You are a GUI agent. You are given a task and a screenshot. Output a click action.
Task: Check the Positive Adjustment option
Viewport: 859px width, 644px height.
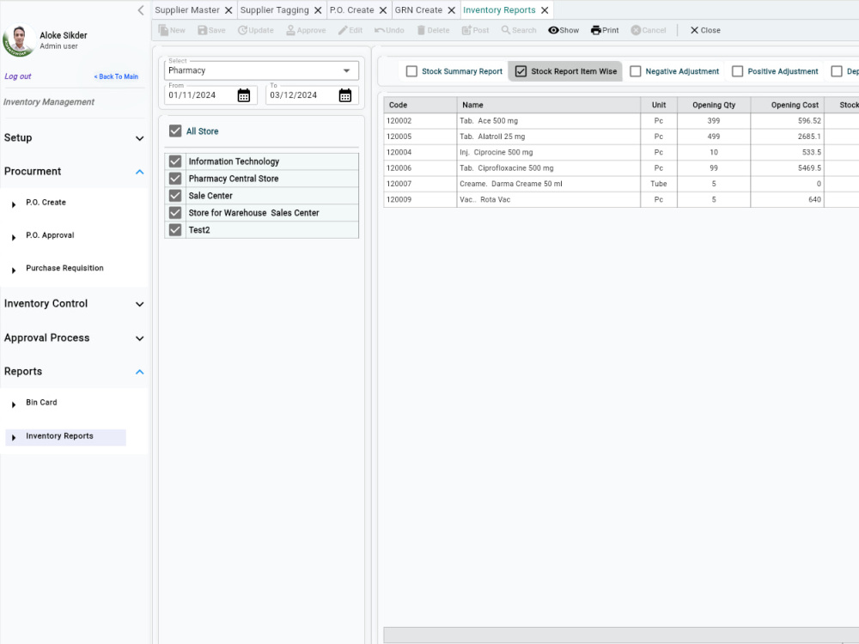click(737, 71)
